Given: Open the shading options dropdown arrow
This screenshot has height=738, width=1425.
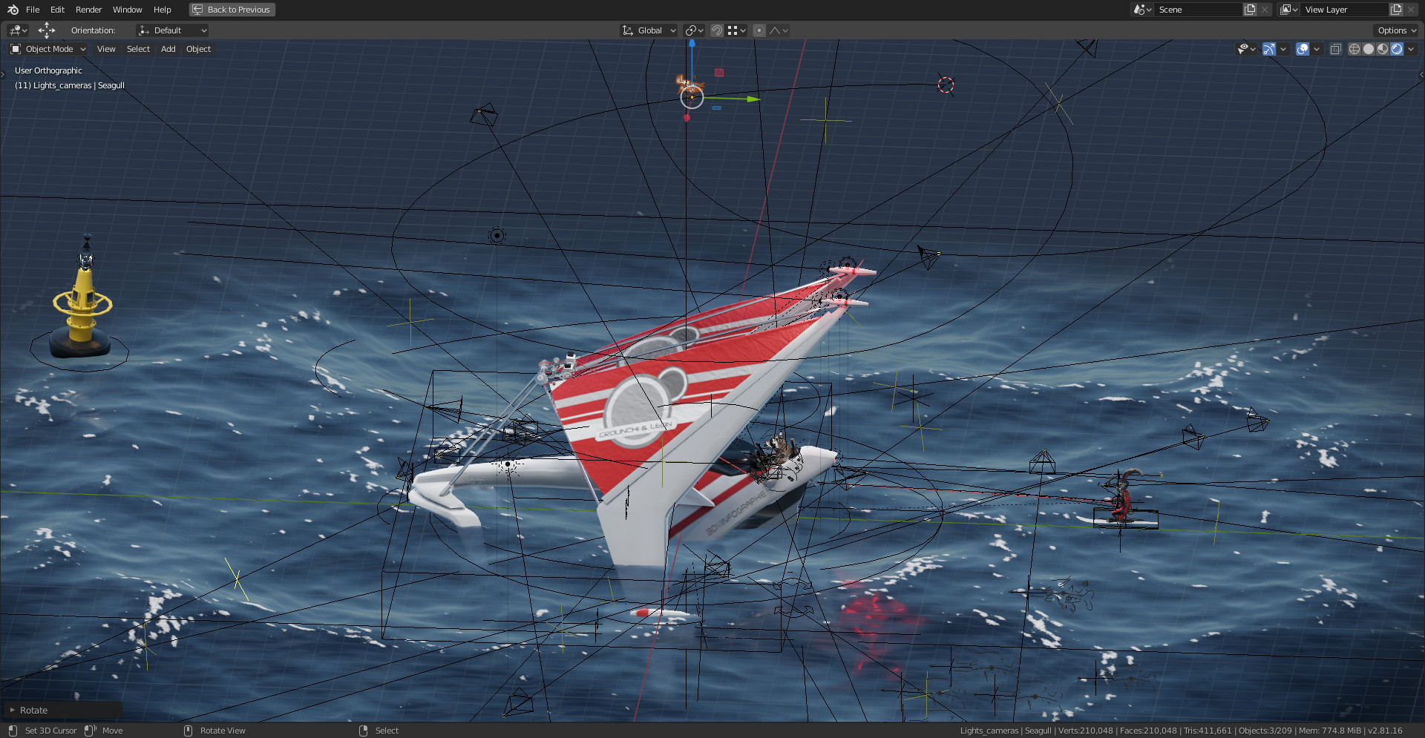Looking at the screenshot, I should (1411, 49).
